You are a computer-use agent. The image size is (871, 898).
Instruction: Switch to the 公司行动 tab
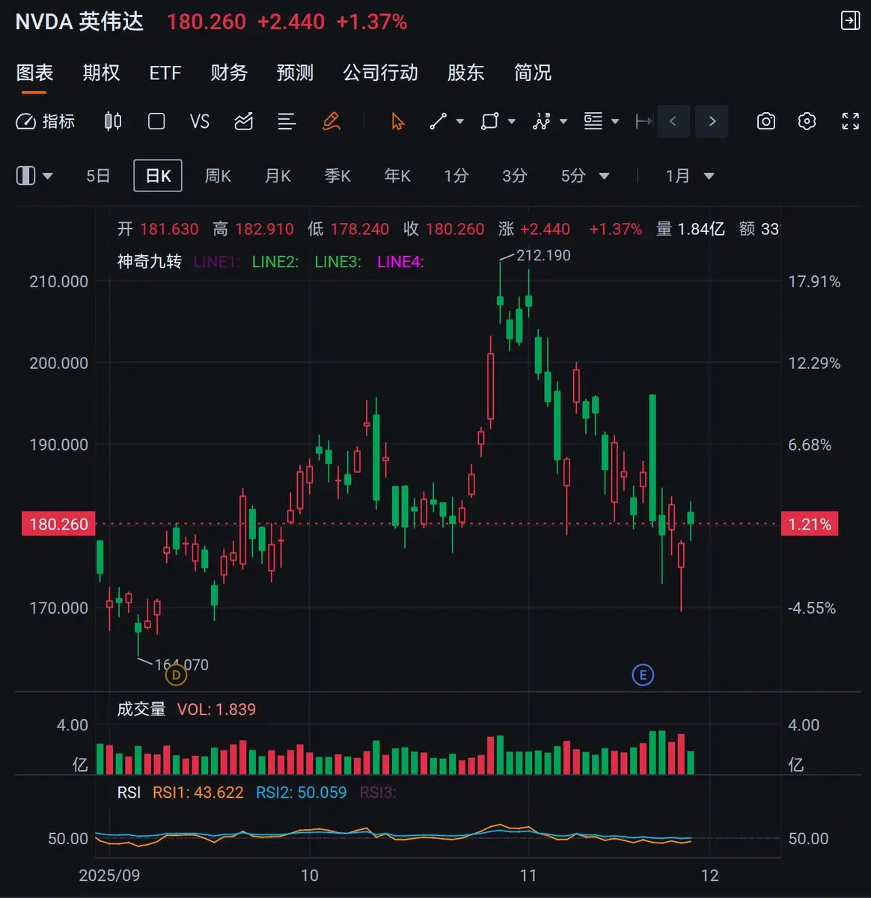coord(380,73)
